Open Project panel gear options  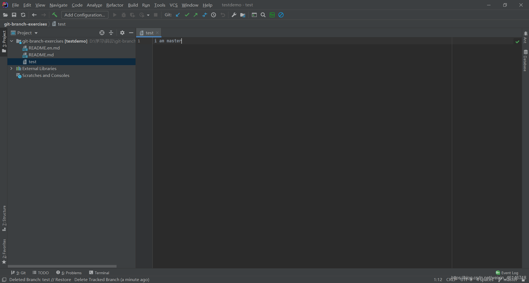click(122, 33)
